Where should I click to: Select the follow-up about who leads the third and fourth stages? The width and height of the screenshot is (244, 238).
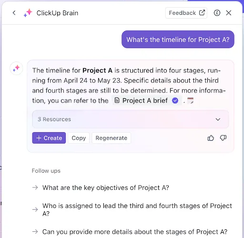pos(132,209)
